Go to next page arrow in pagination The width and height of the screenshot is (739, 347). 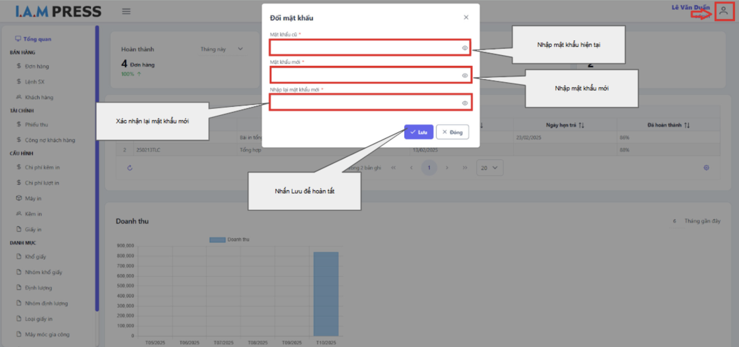tap(447, 168)
